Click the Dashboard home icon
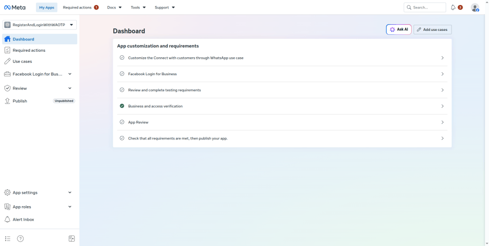Screen dimensions: 489x246 tap(7, 39)
